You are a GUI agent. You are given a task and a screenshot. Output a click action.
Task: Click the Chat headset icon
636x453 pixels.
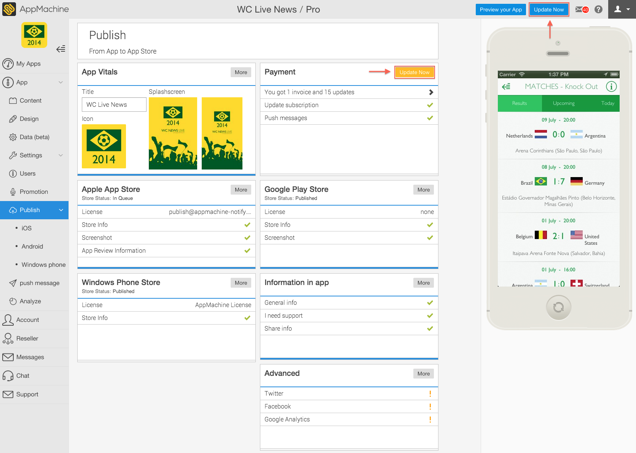click(8, 376)
